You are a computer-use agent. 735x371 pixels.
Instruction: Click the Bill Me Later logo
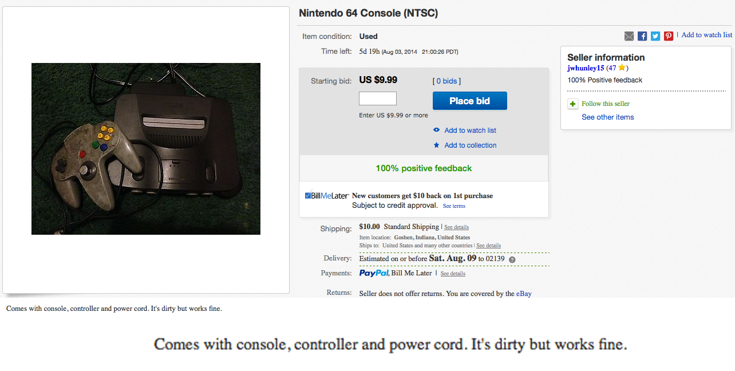pos(327,195)
